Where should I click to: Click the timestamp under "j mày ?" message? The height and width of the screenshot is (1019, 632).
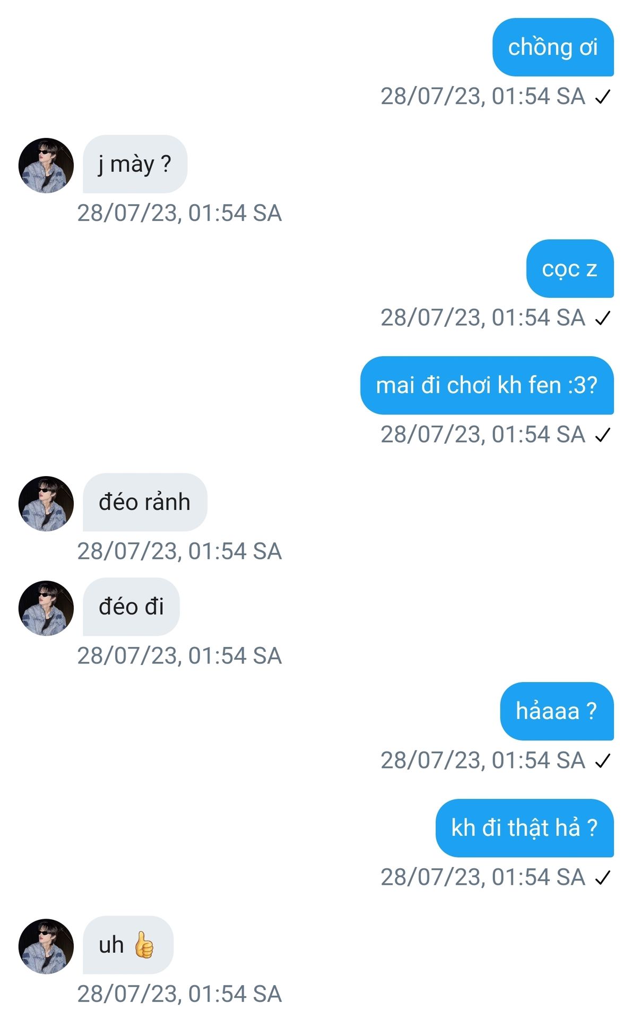coord(179,213)
